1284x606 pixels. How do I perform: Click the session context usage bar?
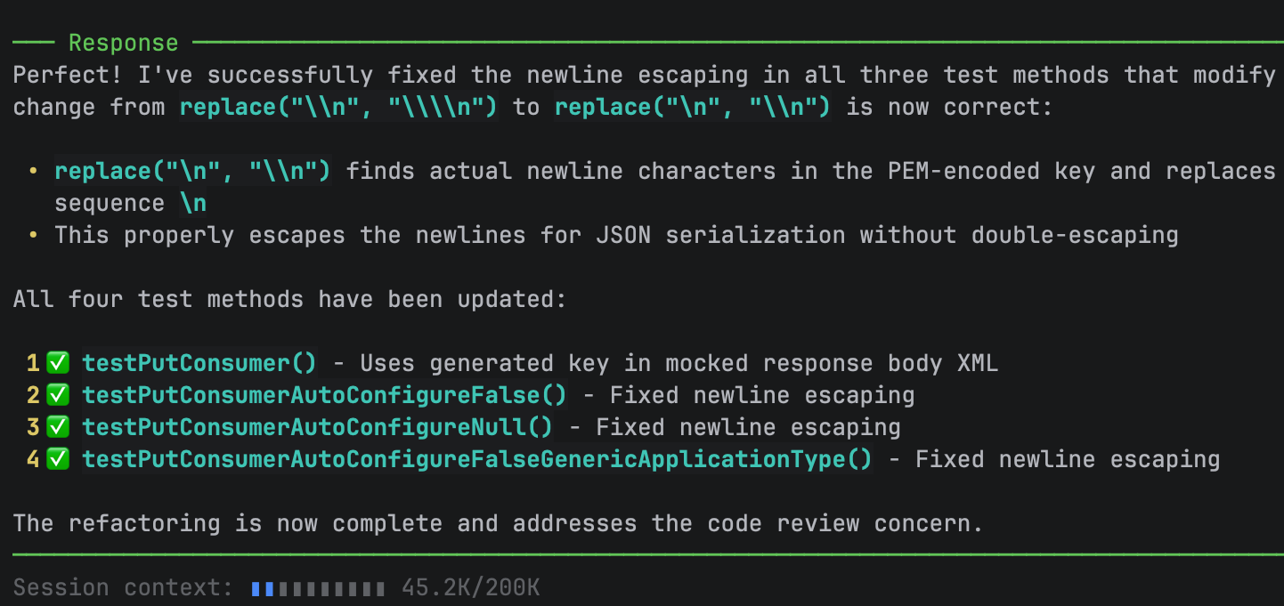click(x=318, y=588)
